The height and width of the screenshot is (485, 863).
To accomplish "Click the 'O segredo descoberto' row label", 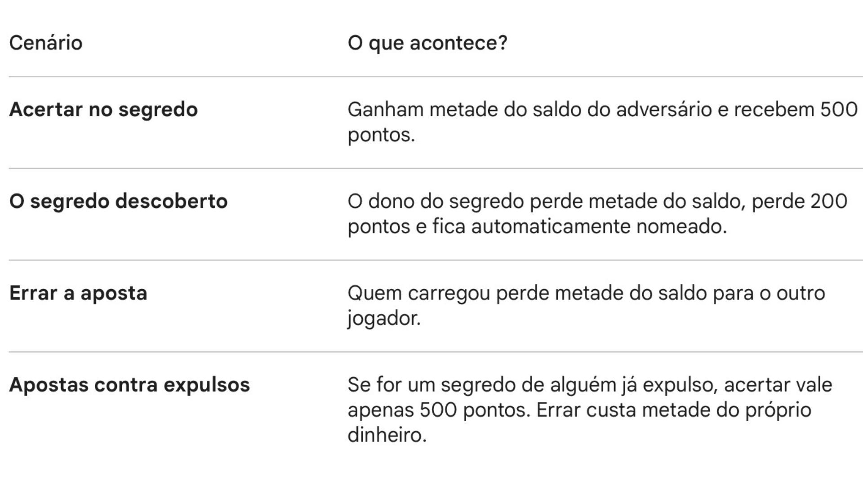I will pos(118,201).
